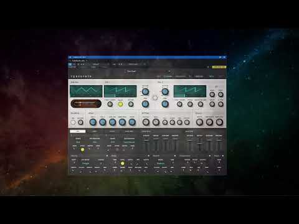Click the first large knob in Filter section
The image size is (299, 224).
point(146,122)
